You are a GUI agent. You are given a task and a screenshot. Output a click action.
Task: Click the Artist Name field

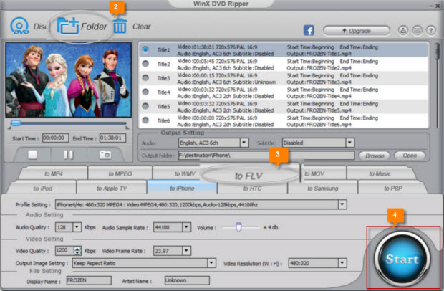click(187, 280)
